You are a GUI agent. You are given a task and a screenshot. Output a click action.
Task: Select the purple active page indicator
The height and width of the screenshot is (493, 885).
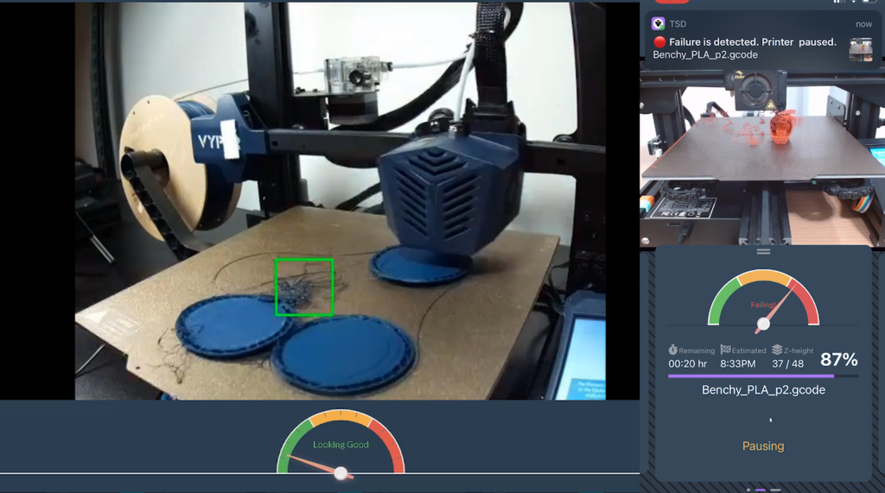761,490
